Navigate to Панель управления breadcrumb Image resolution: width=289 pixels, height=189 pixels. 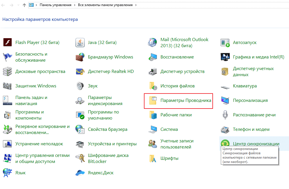tap(55, 5)
